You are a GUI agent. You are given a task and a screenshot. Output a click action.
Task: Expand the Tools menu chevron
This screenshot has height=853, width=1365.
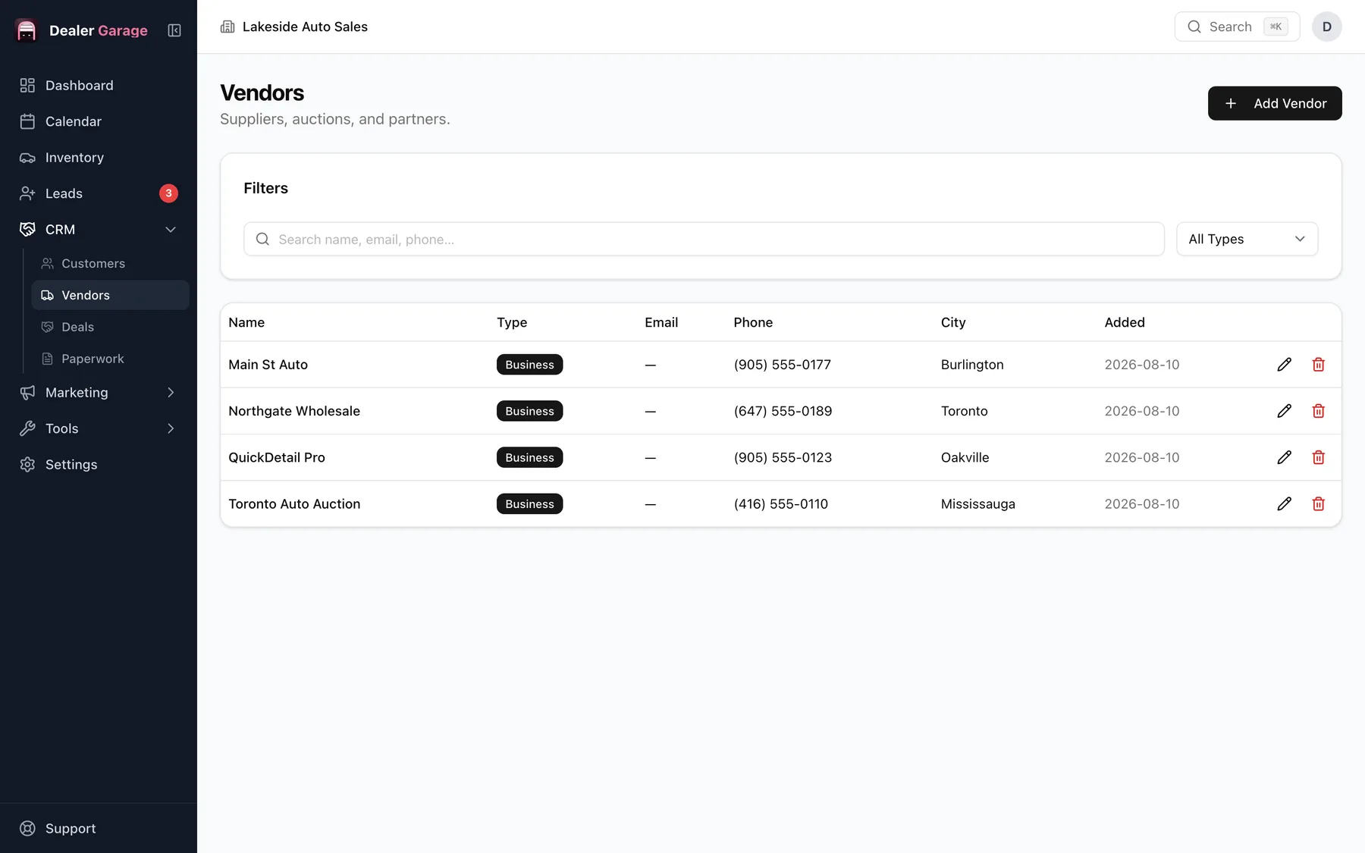pyautogui.click(x=171, y=428)
